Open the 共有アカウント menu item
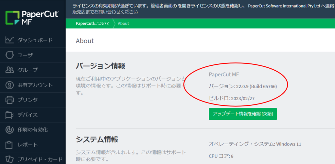 coord(33,85)
